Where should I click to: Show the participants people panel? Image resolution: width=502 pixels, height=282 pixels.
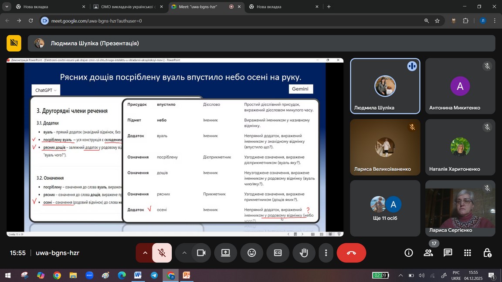coord(428,253)
